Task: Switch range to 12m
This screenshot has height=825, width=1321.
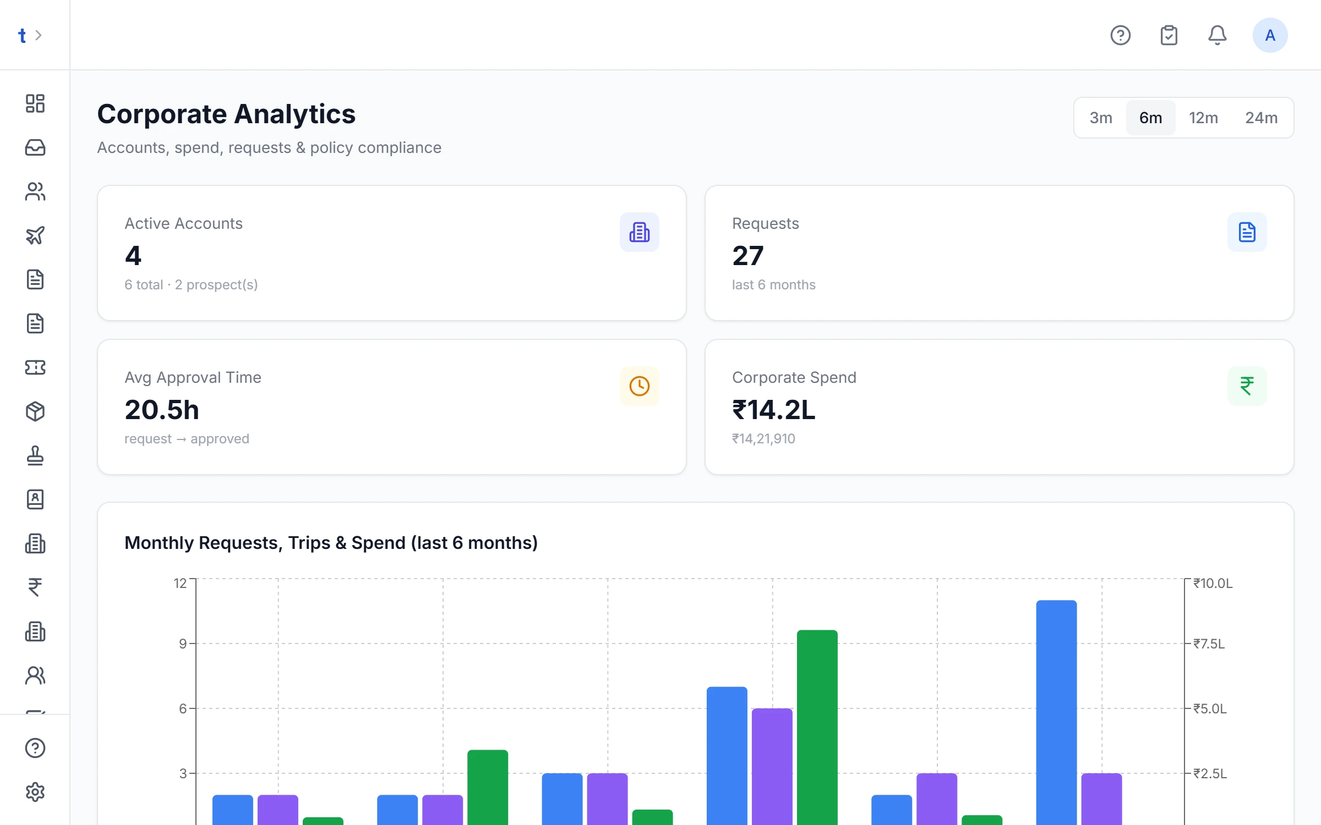Action: 1203,118
